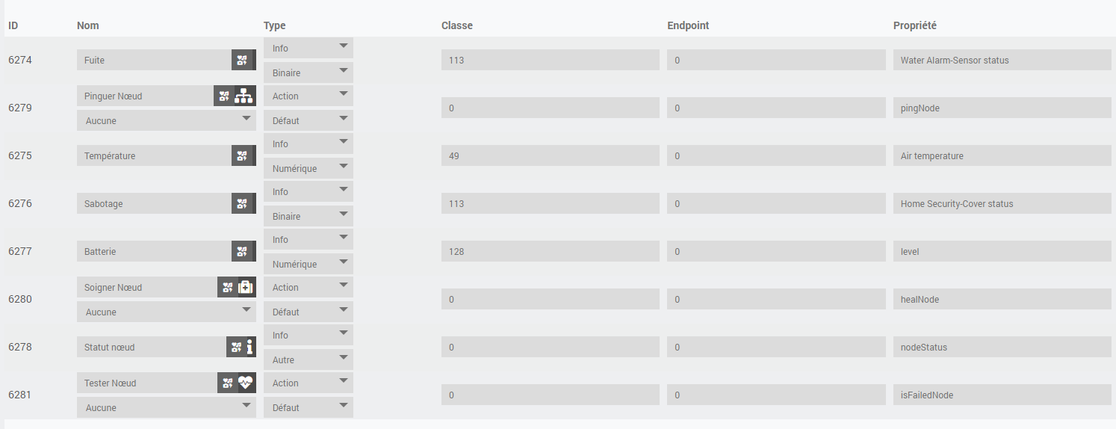Click the info icon beside Statut nœud
This screenshot has height=429, width=1116.
250,347
